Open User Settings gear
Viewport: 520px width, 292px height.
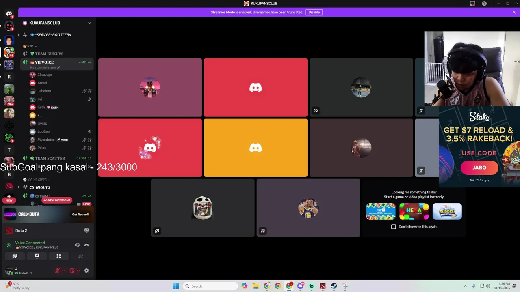point(87,271)
